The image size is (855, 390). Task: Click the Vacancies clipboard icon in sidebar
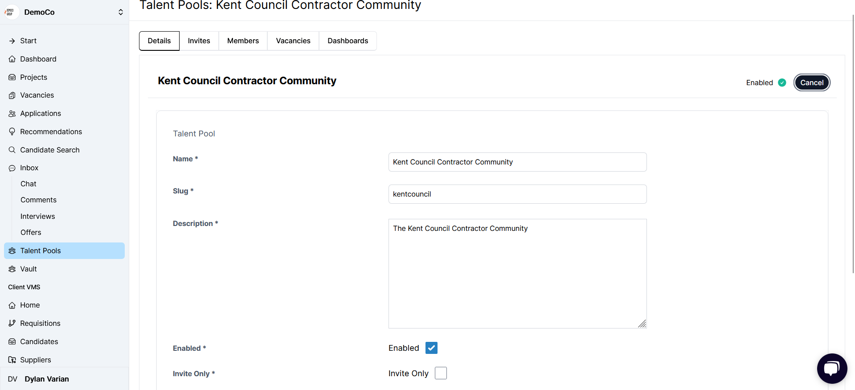12,95
